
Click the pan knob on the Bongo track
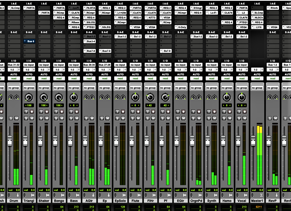(59, 97)
